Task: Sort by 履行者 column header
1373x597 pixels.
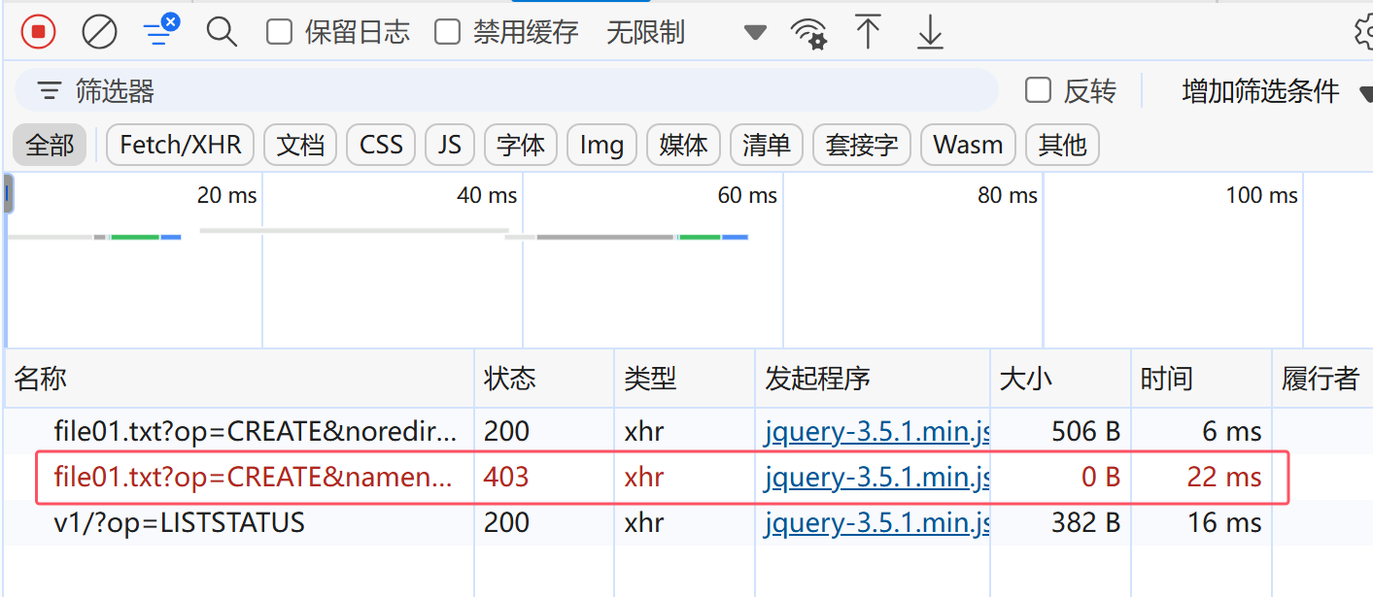Action: tap(1322, 379)
